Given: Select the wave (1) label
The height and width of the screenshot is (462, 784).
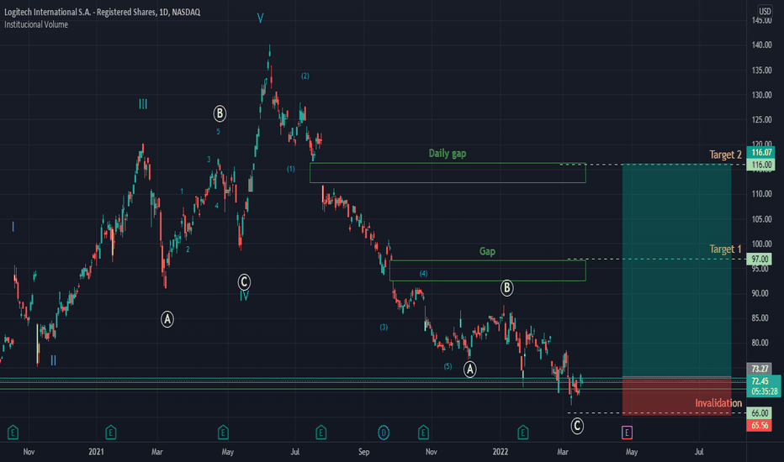Looking at the screenshot, I should (290, 169).
